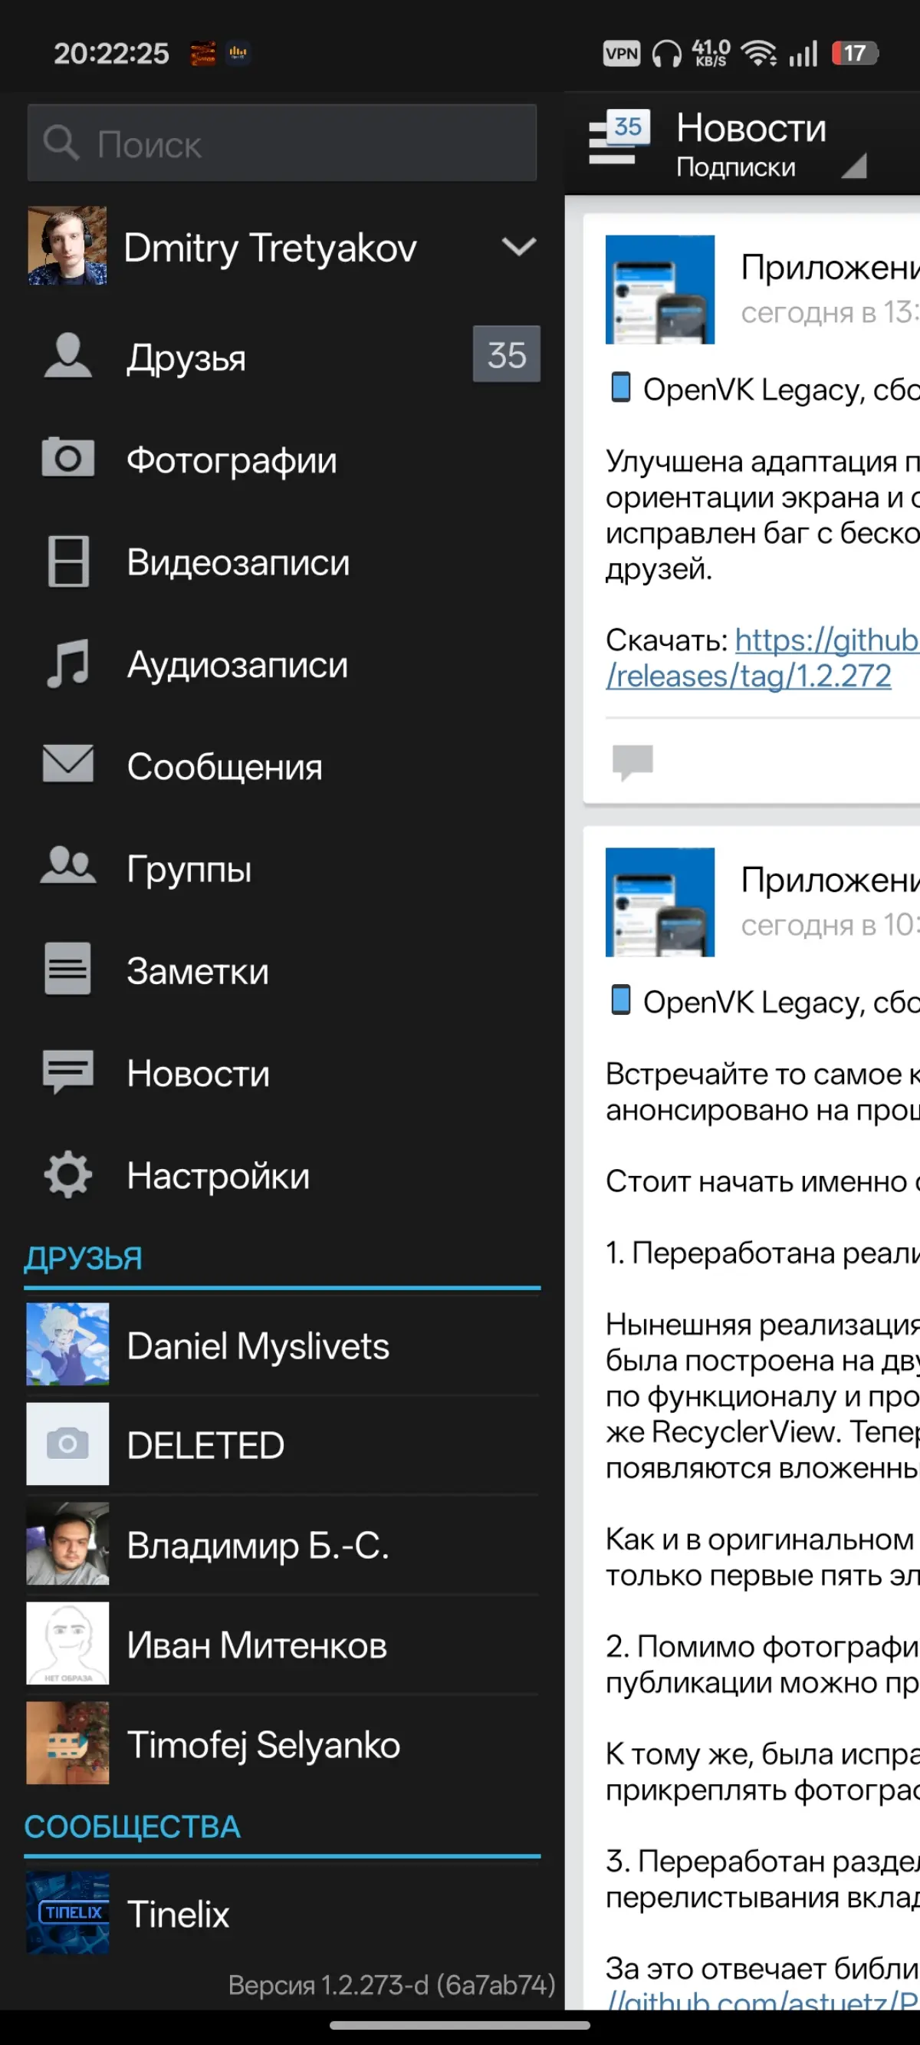This screenshot has width=920, height=2045.
Task: Tap the music note icon for Аудиозаписи
Action: point(67,664)
